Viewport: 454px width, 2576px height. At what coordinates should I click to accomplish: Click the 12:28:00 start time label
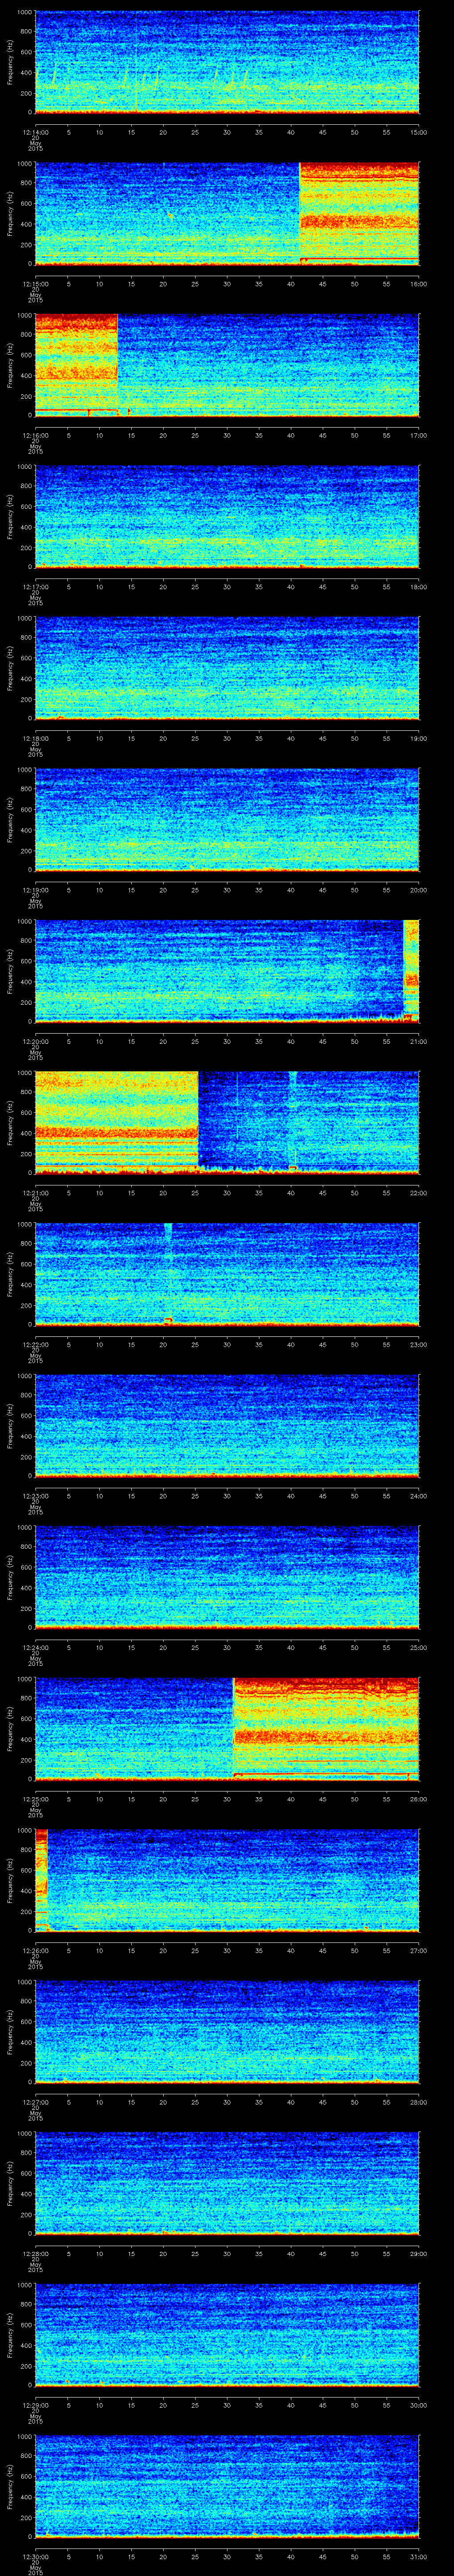coord(35,2254)
